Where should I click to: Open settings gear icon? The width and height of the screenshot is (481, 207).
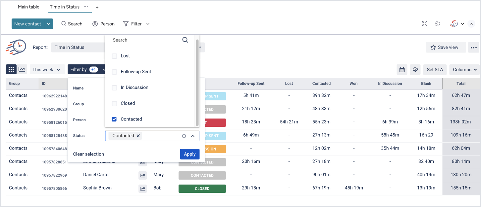click(x=437, y=24)
